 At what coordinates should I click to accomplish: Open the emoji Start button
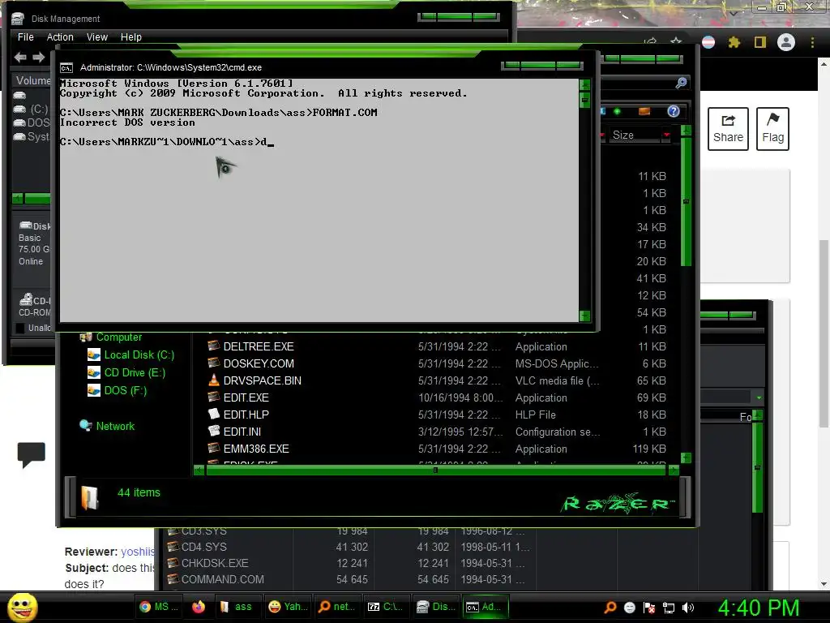[x=22, y=607]
